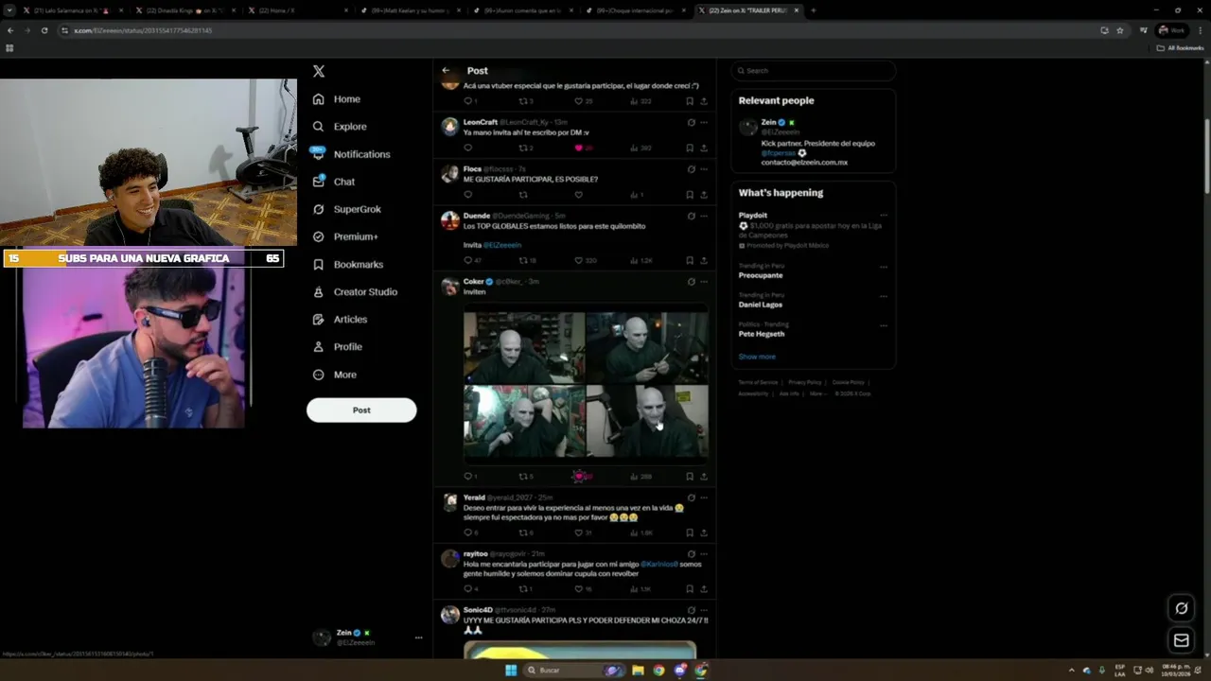
Task: Expand the More menu in sidebar
Action: point(335,375)
